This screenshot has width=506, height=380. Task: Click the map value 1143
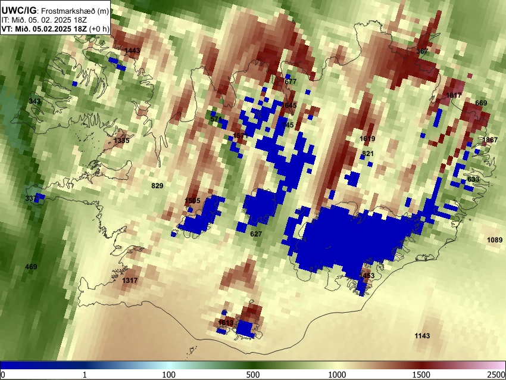pos(422,336)
